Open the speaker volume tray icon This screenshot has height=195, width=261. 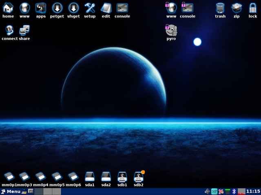208,191
